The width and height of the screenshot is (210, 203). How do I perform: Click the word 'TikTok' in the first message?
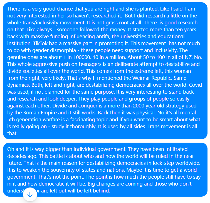pyautogui.click(x=40, y=43)
